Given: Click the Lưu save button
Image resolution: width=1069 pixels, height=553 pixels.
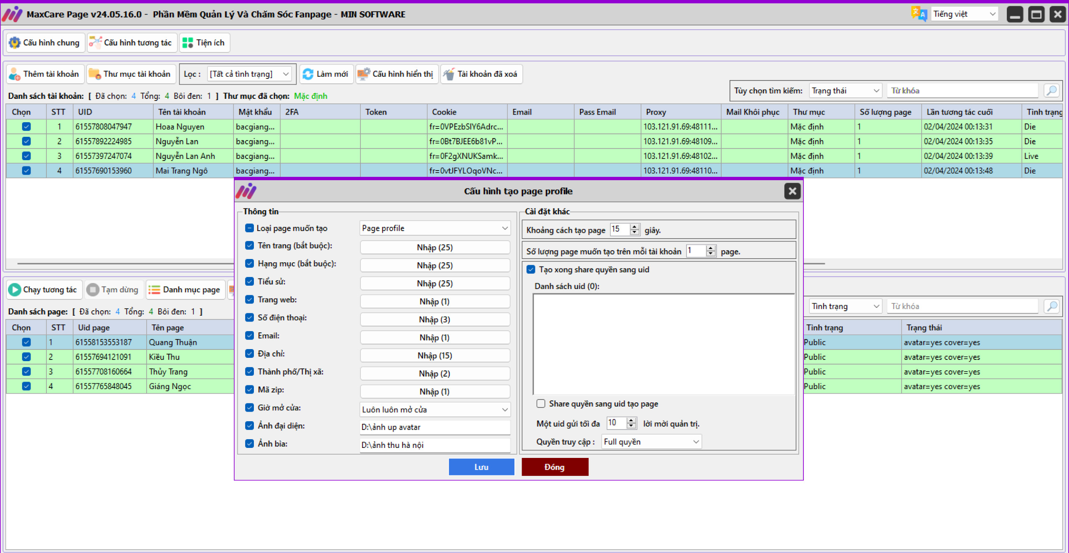Looking at the screenshot, I should point(481,467).
